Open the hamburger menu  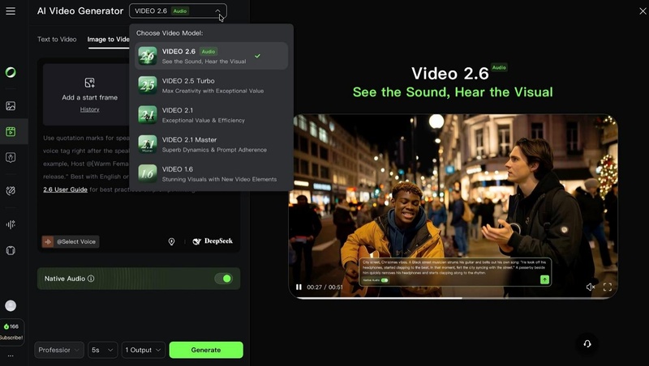point(11,11)
